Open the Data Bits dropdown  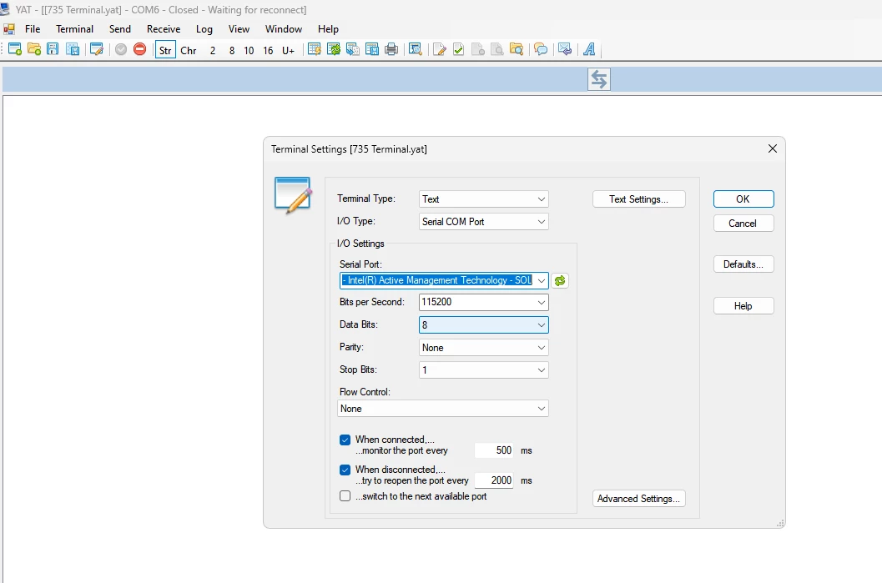[x=484, y=325]
